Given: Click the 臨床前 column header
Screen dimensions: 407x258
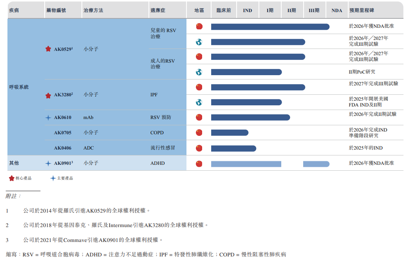Looking at the screenshot, I should point(224,10).
